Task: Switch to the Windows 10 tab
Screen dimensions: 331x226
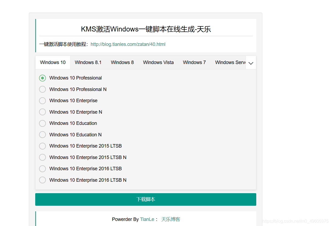Action: pos(53,62)
